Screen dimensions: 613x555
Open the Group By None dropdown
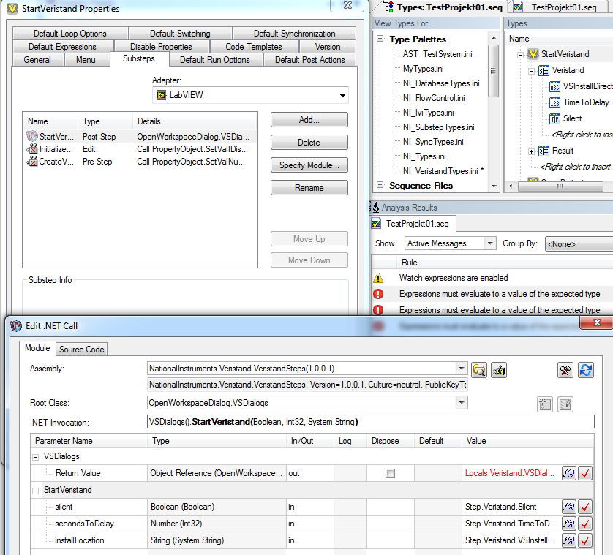click(x=579, y=244)
